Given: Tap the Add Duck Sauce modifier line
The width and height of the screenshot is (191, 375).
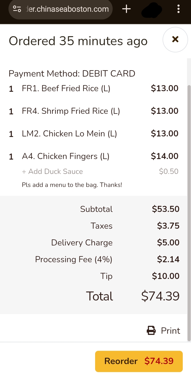Looking at the screenshot, I should (52, 172).
